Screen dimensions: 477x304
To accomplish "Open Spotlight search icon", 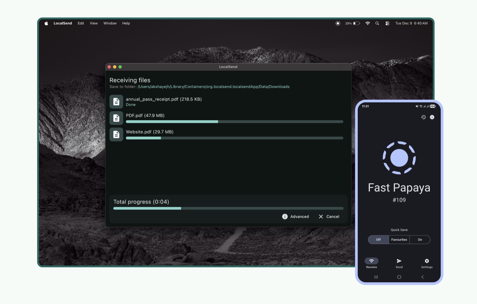I will 377,23.
